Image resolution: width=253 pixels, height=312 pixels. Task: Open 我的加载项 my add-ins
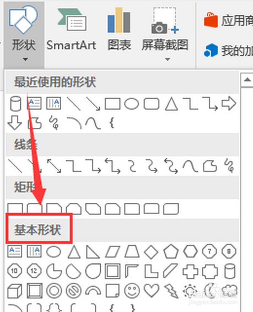click(x=228, y=51)
